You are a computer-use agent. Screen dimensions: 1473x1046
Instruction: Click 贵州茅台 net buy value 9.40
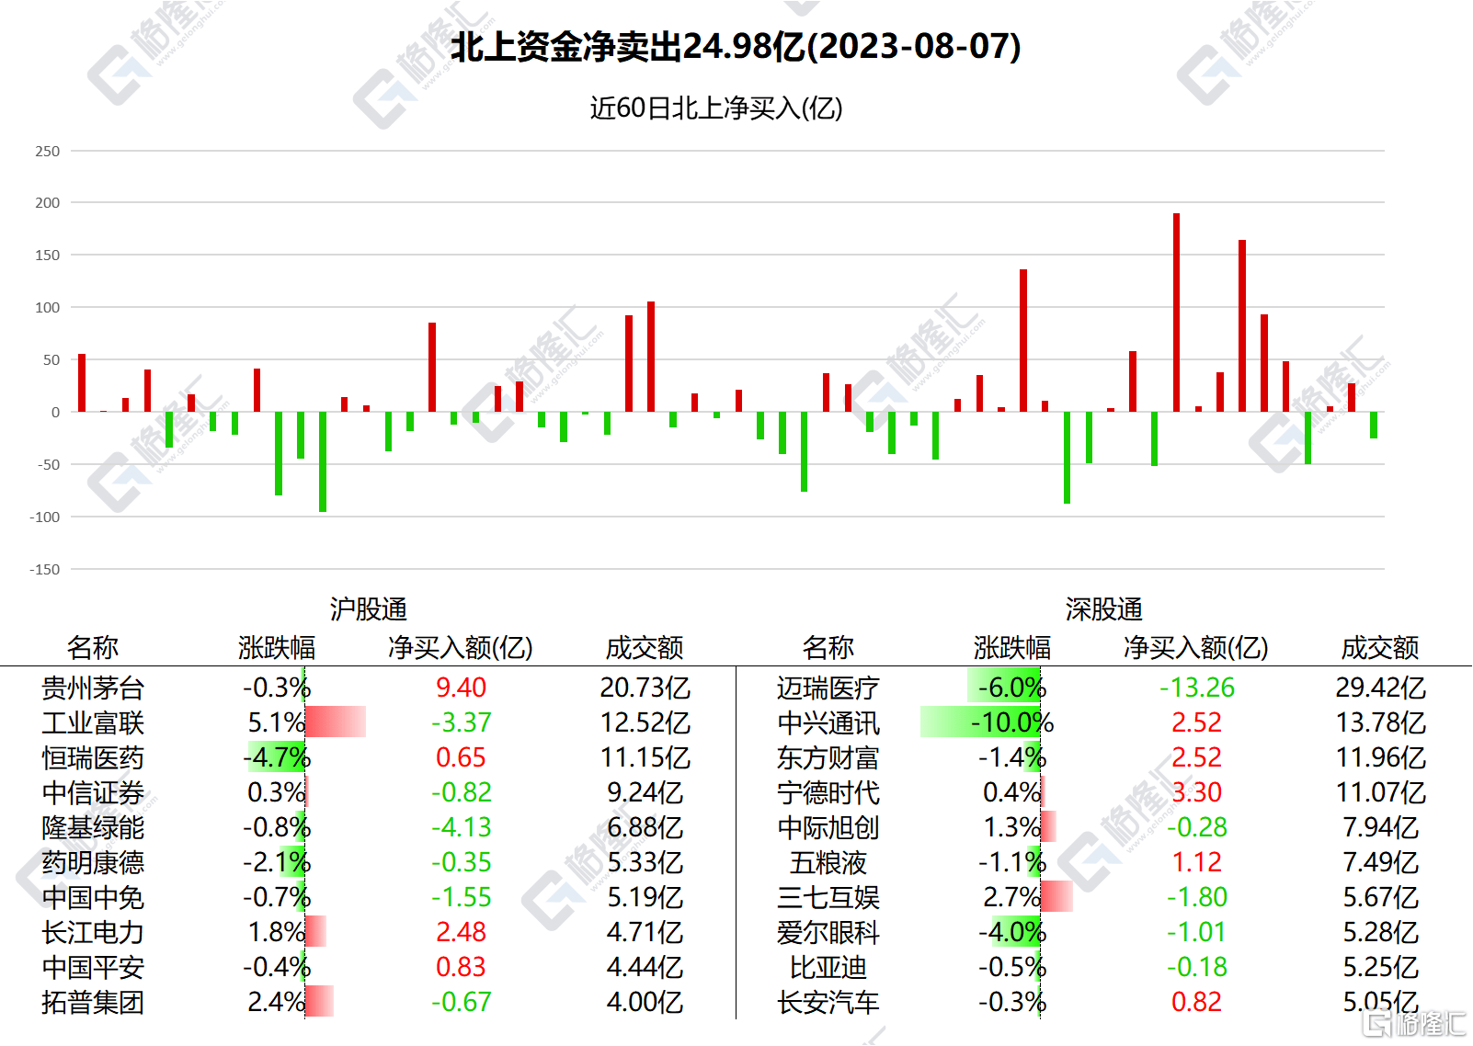(x=461, y=688)
